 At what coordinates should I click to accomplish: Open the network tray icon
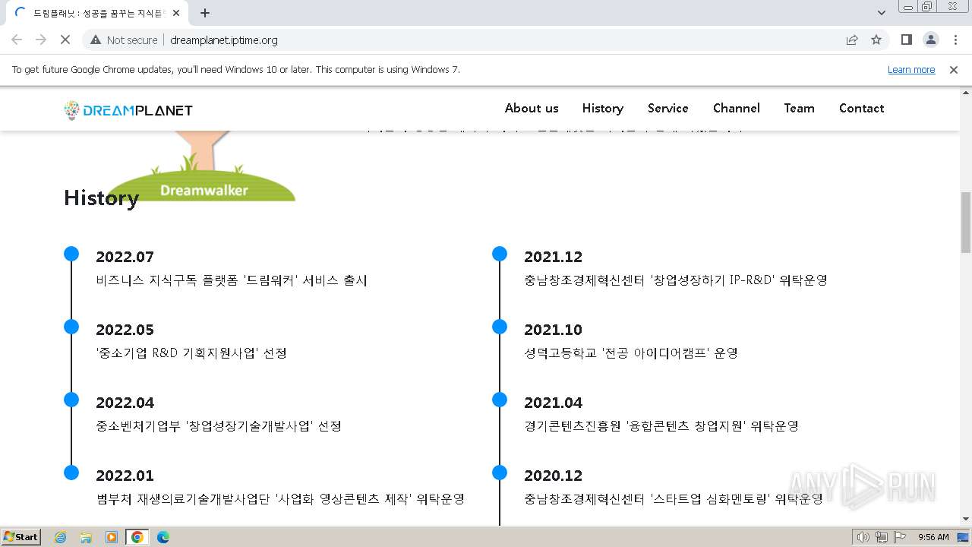click(881, 537)
